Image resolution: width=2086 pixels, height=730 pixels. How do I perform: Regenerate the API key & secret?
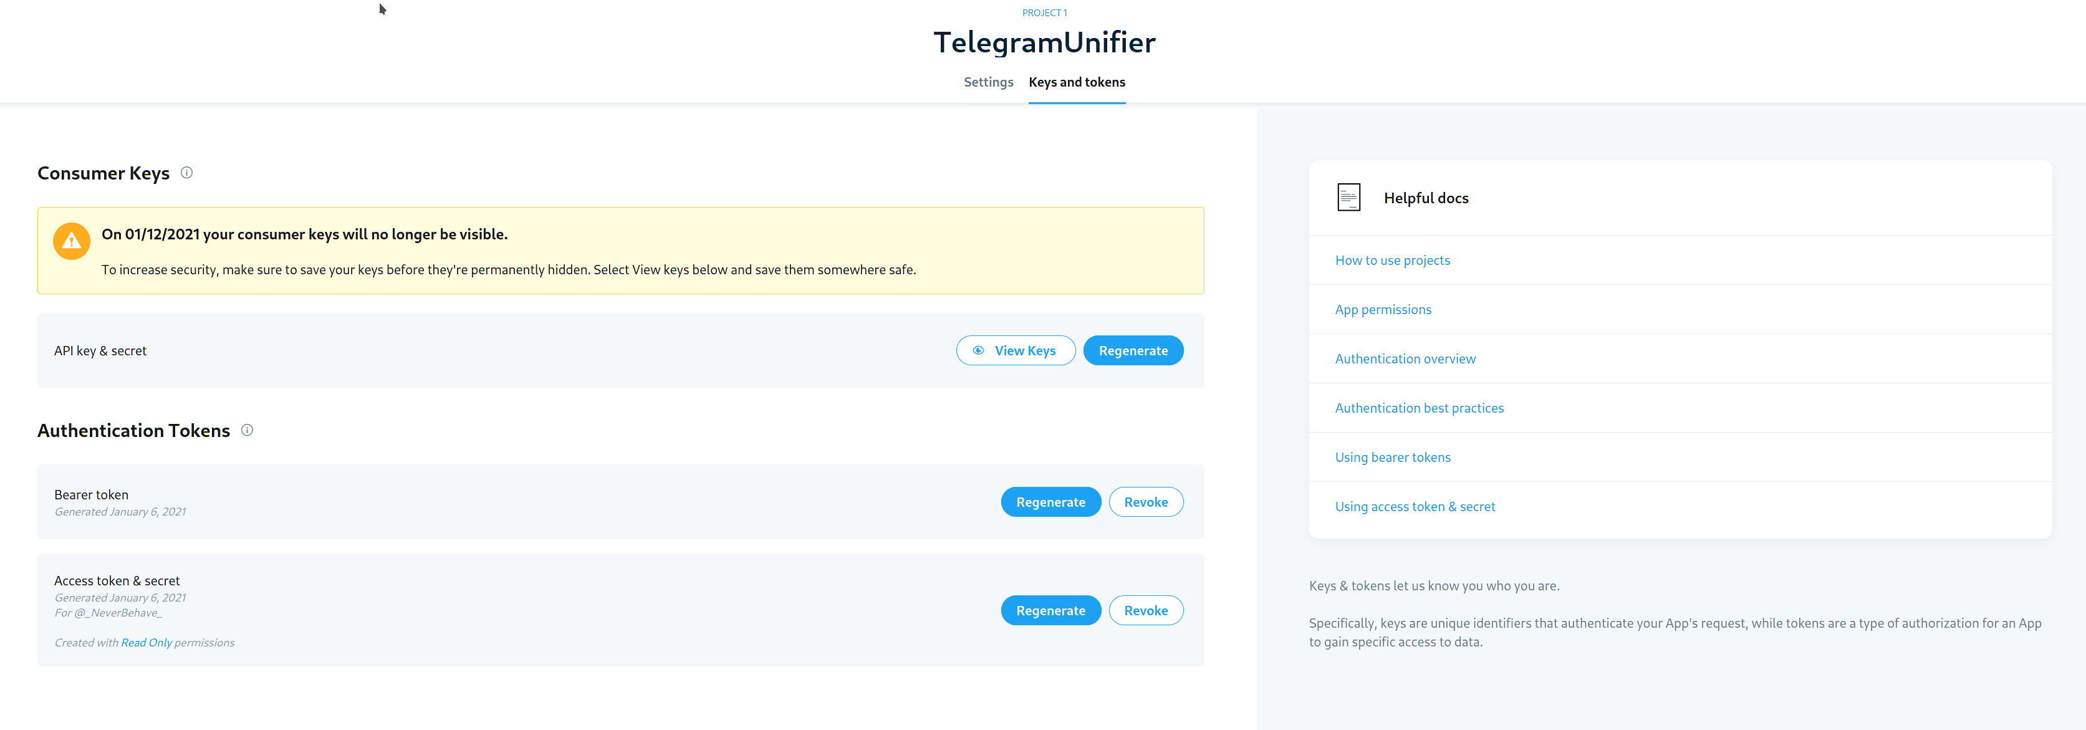(x=1133, y=350)
